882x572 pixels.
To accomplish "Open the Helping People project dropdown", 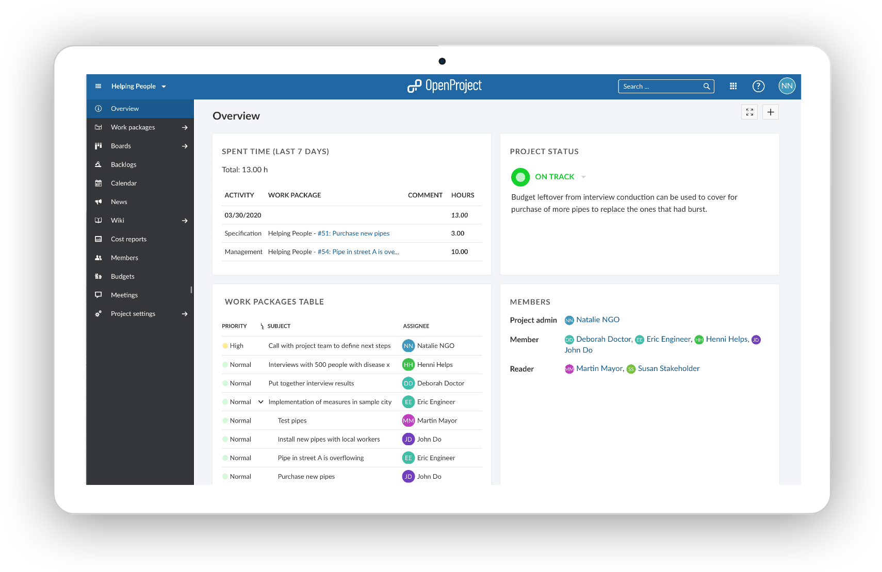I will click(x=138, y=87).
